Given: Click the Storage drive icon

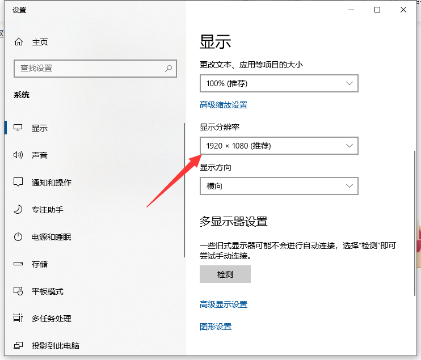Looking at the screenshot, I should (x=19, y=264).
